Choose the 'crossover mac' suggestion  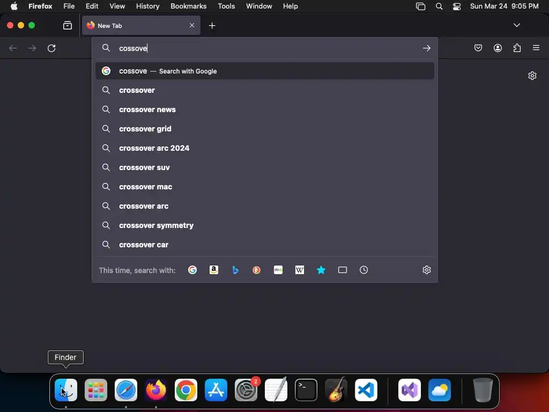click(x=265, y=187)
